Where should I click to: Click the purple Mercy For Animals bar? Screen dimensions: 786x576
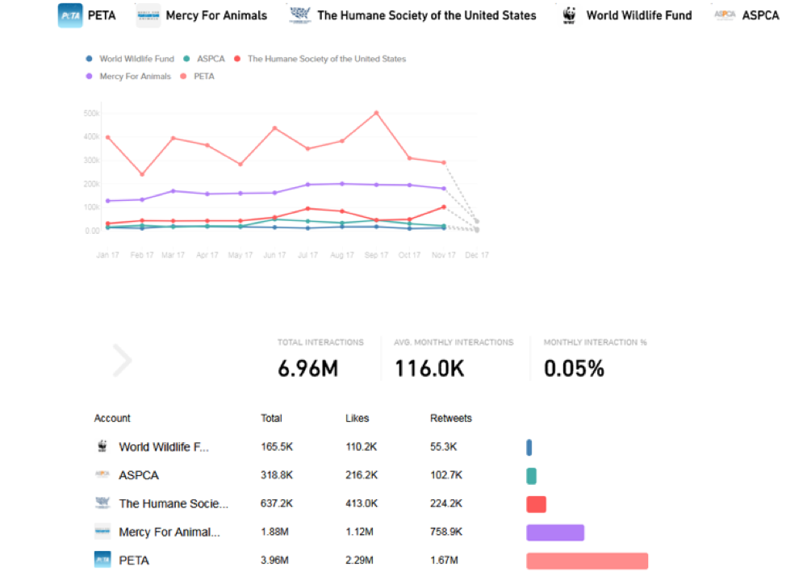555,532
